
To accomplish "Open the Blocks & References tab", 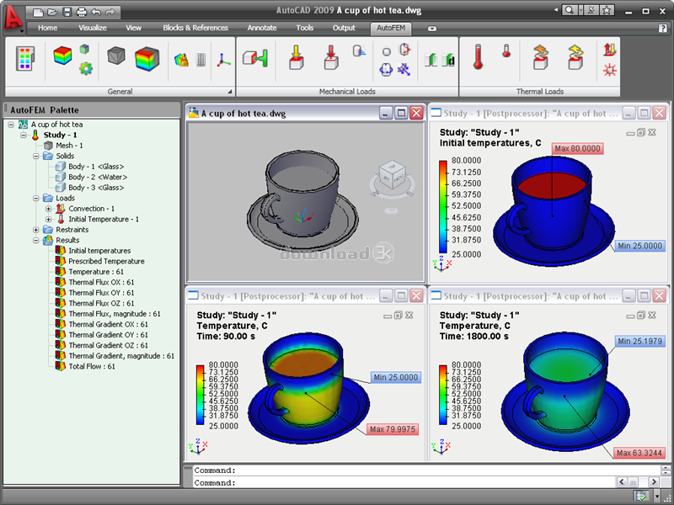I will [x=195, y=28].
